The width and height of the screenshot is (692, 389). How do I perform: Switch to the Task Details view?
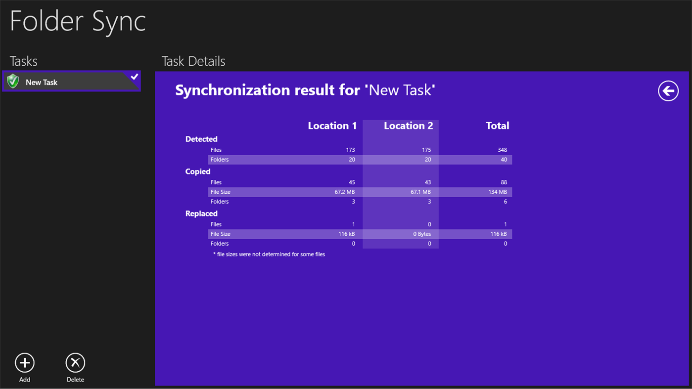click(193, 61)
